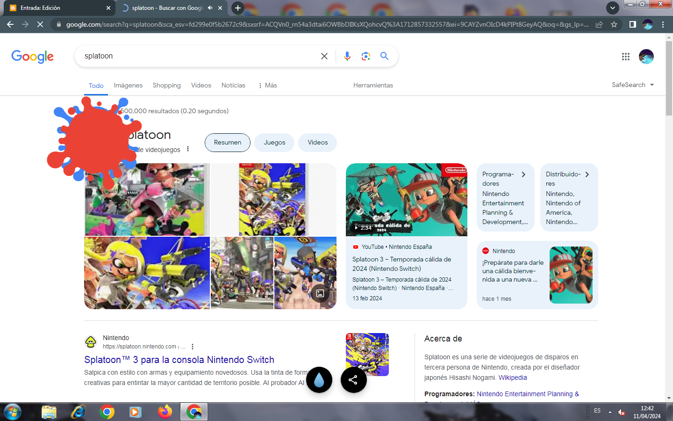Open more options for the Nintendo result
Viewport: 673px width, 421px height.
coord(193,347)
